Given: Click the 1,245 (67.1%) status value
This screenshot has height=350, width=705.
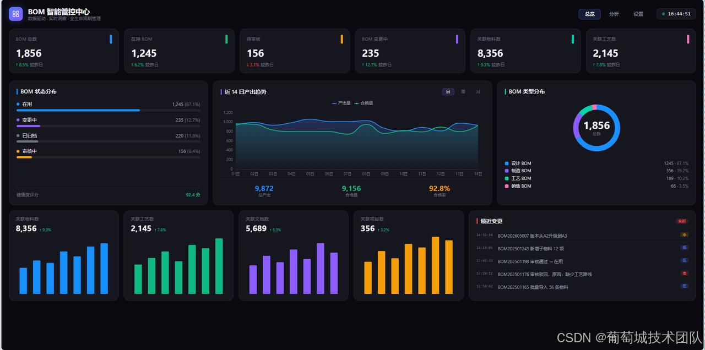Looking at the screenshot, I should [186, 104].
